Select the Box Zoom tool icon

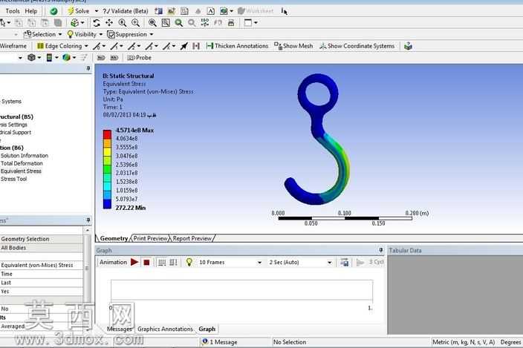pos(135,23)
